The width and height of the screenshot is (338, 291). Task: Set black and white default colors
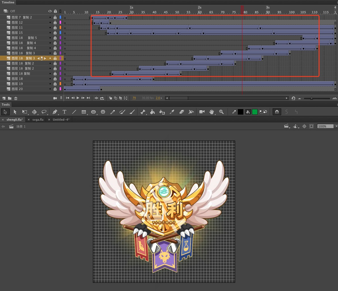pos(261,112)
